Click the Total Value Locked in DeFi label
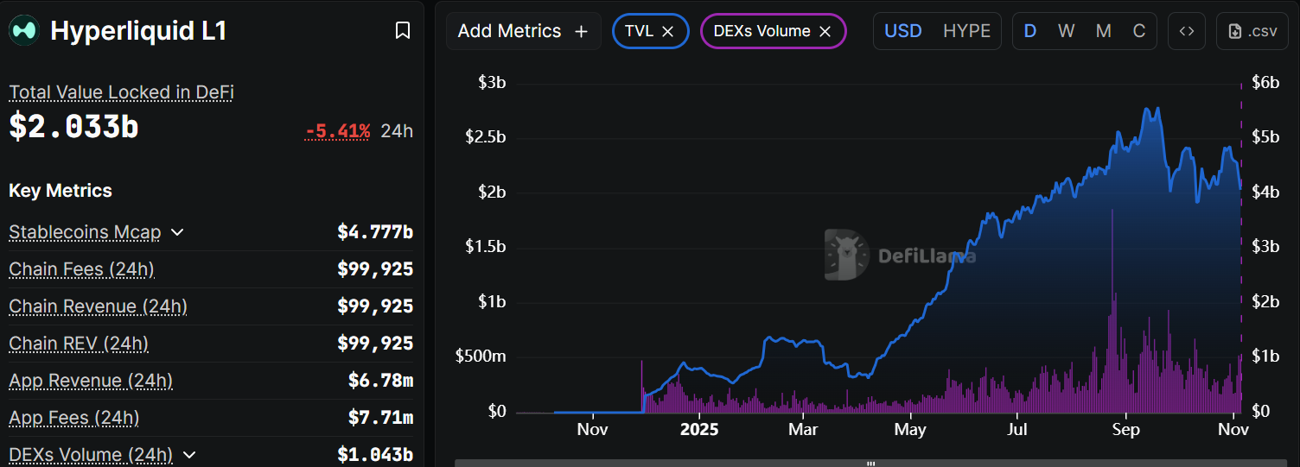 click(121, 92)
